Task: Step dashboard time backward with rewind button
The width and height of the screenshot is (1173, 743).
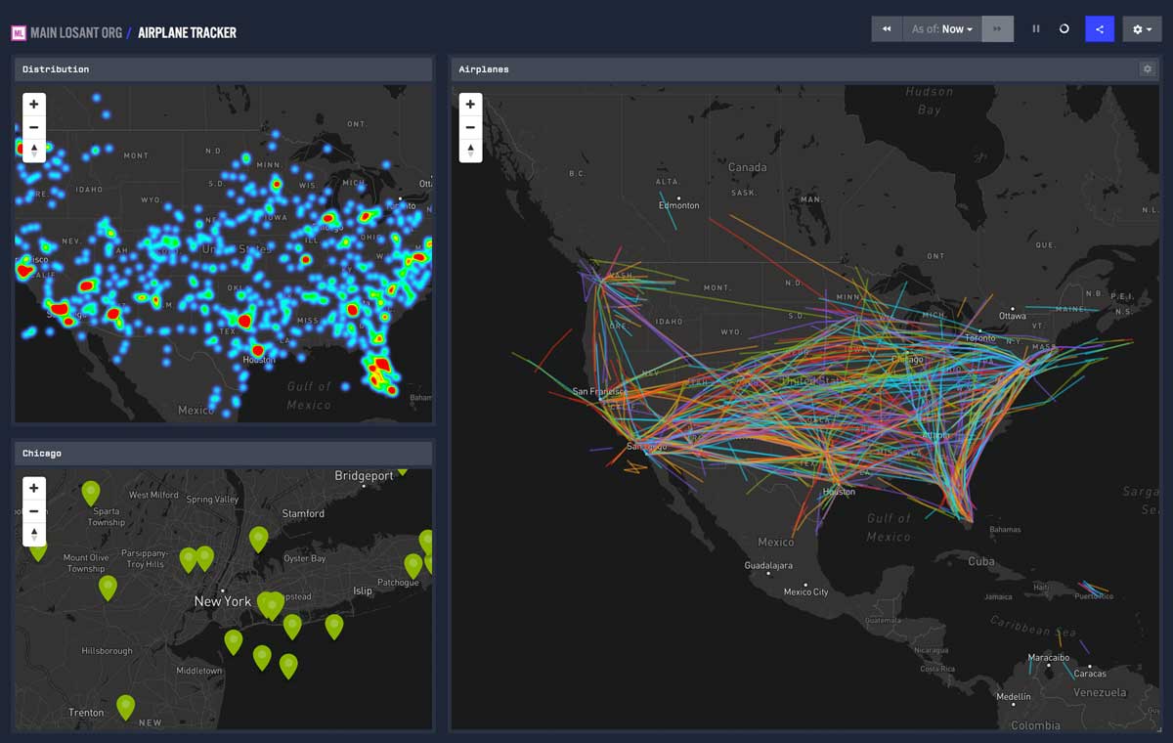Action: [x=887, y=28]
